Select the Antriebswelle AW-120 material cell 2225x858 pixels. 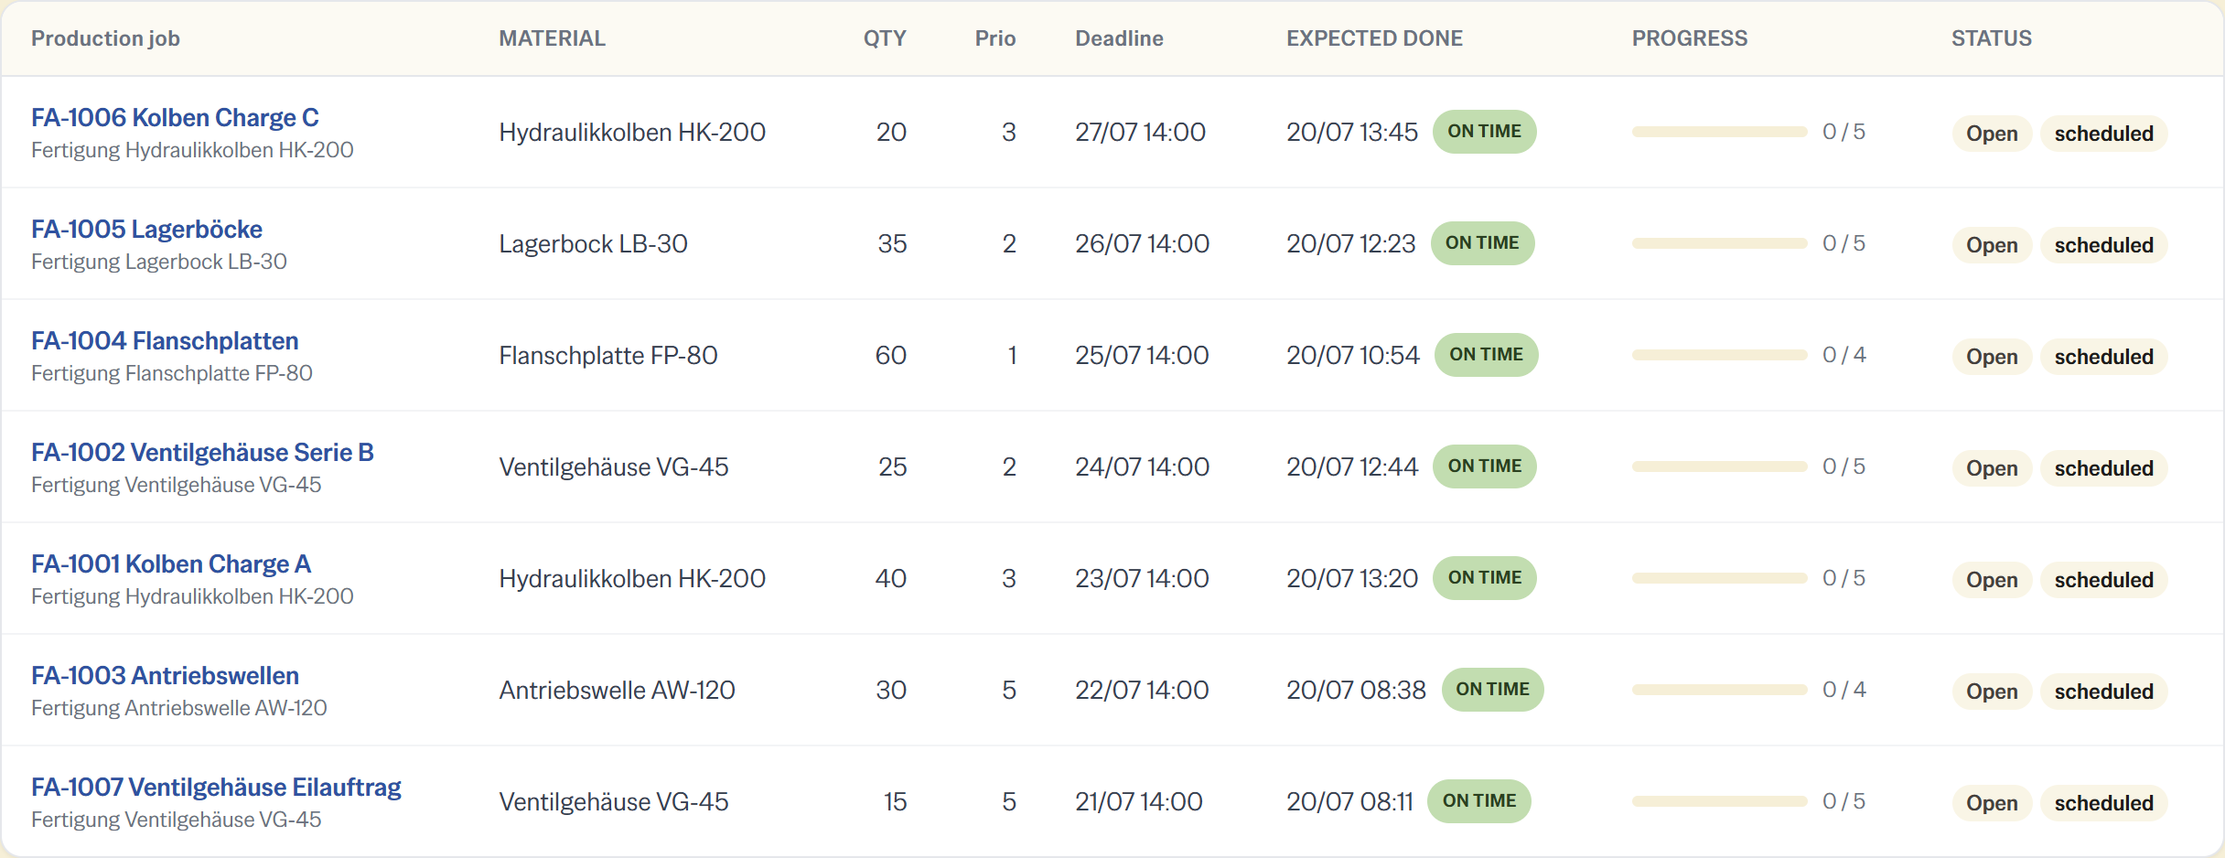tap(617, 690)
